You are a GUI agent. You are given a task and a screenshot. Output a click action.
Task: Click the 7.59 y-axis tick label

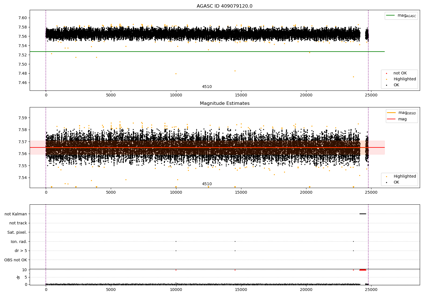(22, 118)
